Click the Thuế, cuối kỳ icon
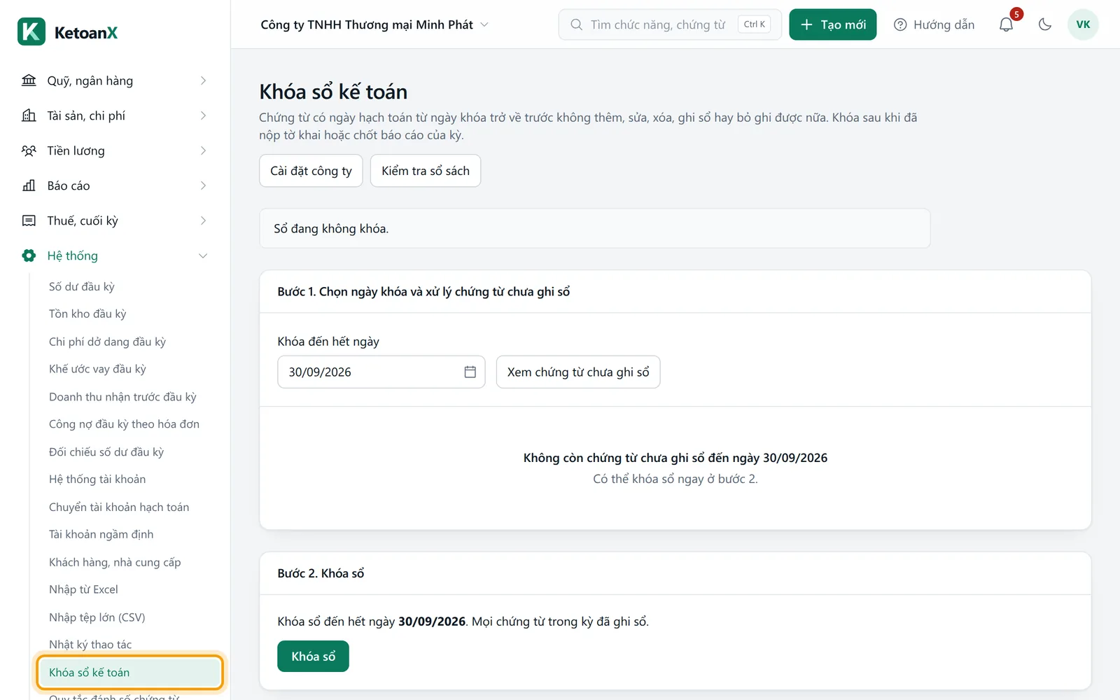 pyautogui.click(x=29, y=220)
